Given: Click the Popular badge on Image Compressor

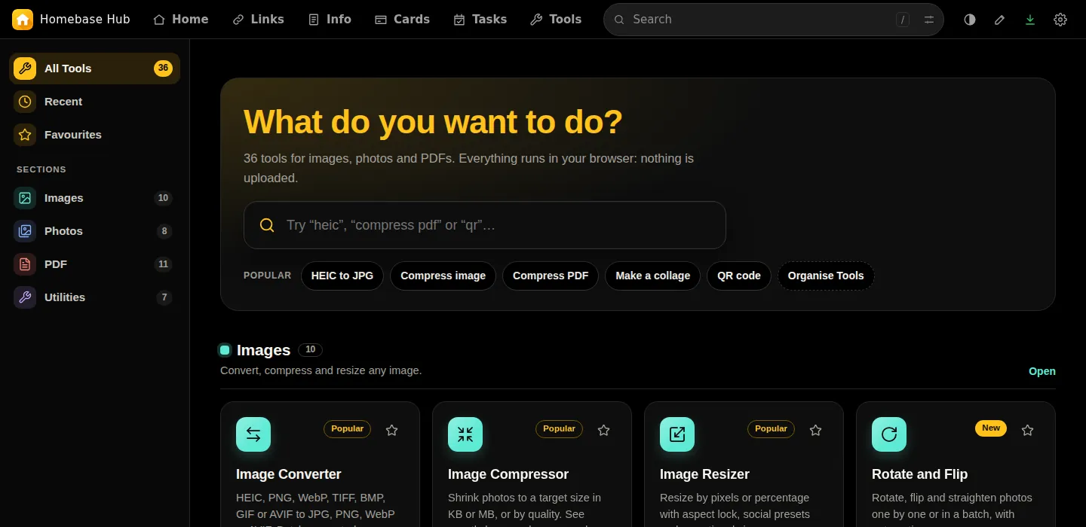Looking at the screenshot, I should point(560,429).
